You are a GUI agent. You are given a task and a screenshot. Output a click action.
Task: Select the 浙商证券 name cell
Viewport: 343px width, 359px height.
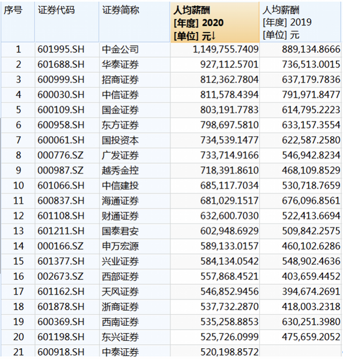coord(135,306)
